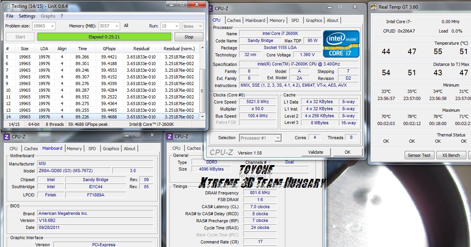Open the Graphs menu in LinX
471x247 pixels.
click(48, 16)
